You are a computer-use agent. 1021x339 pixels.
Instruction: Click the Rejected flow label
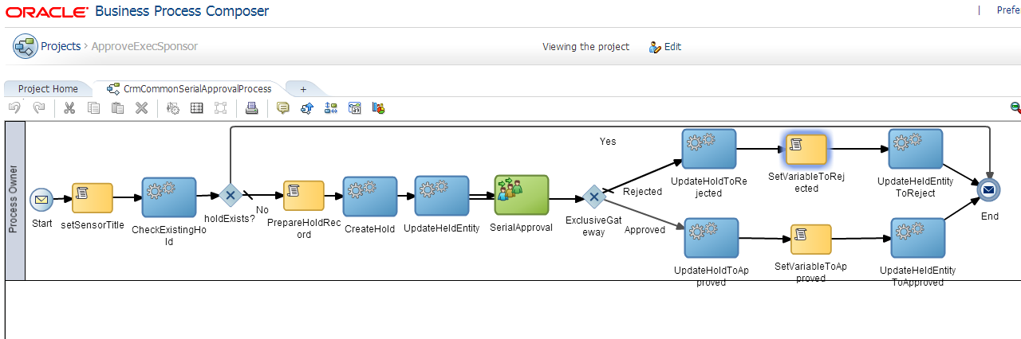tap(642, 192)
